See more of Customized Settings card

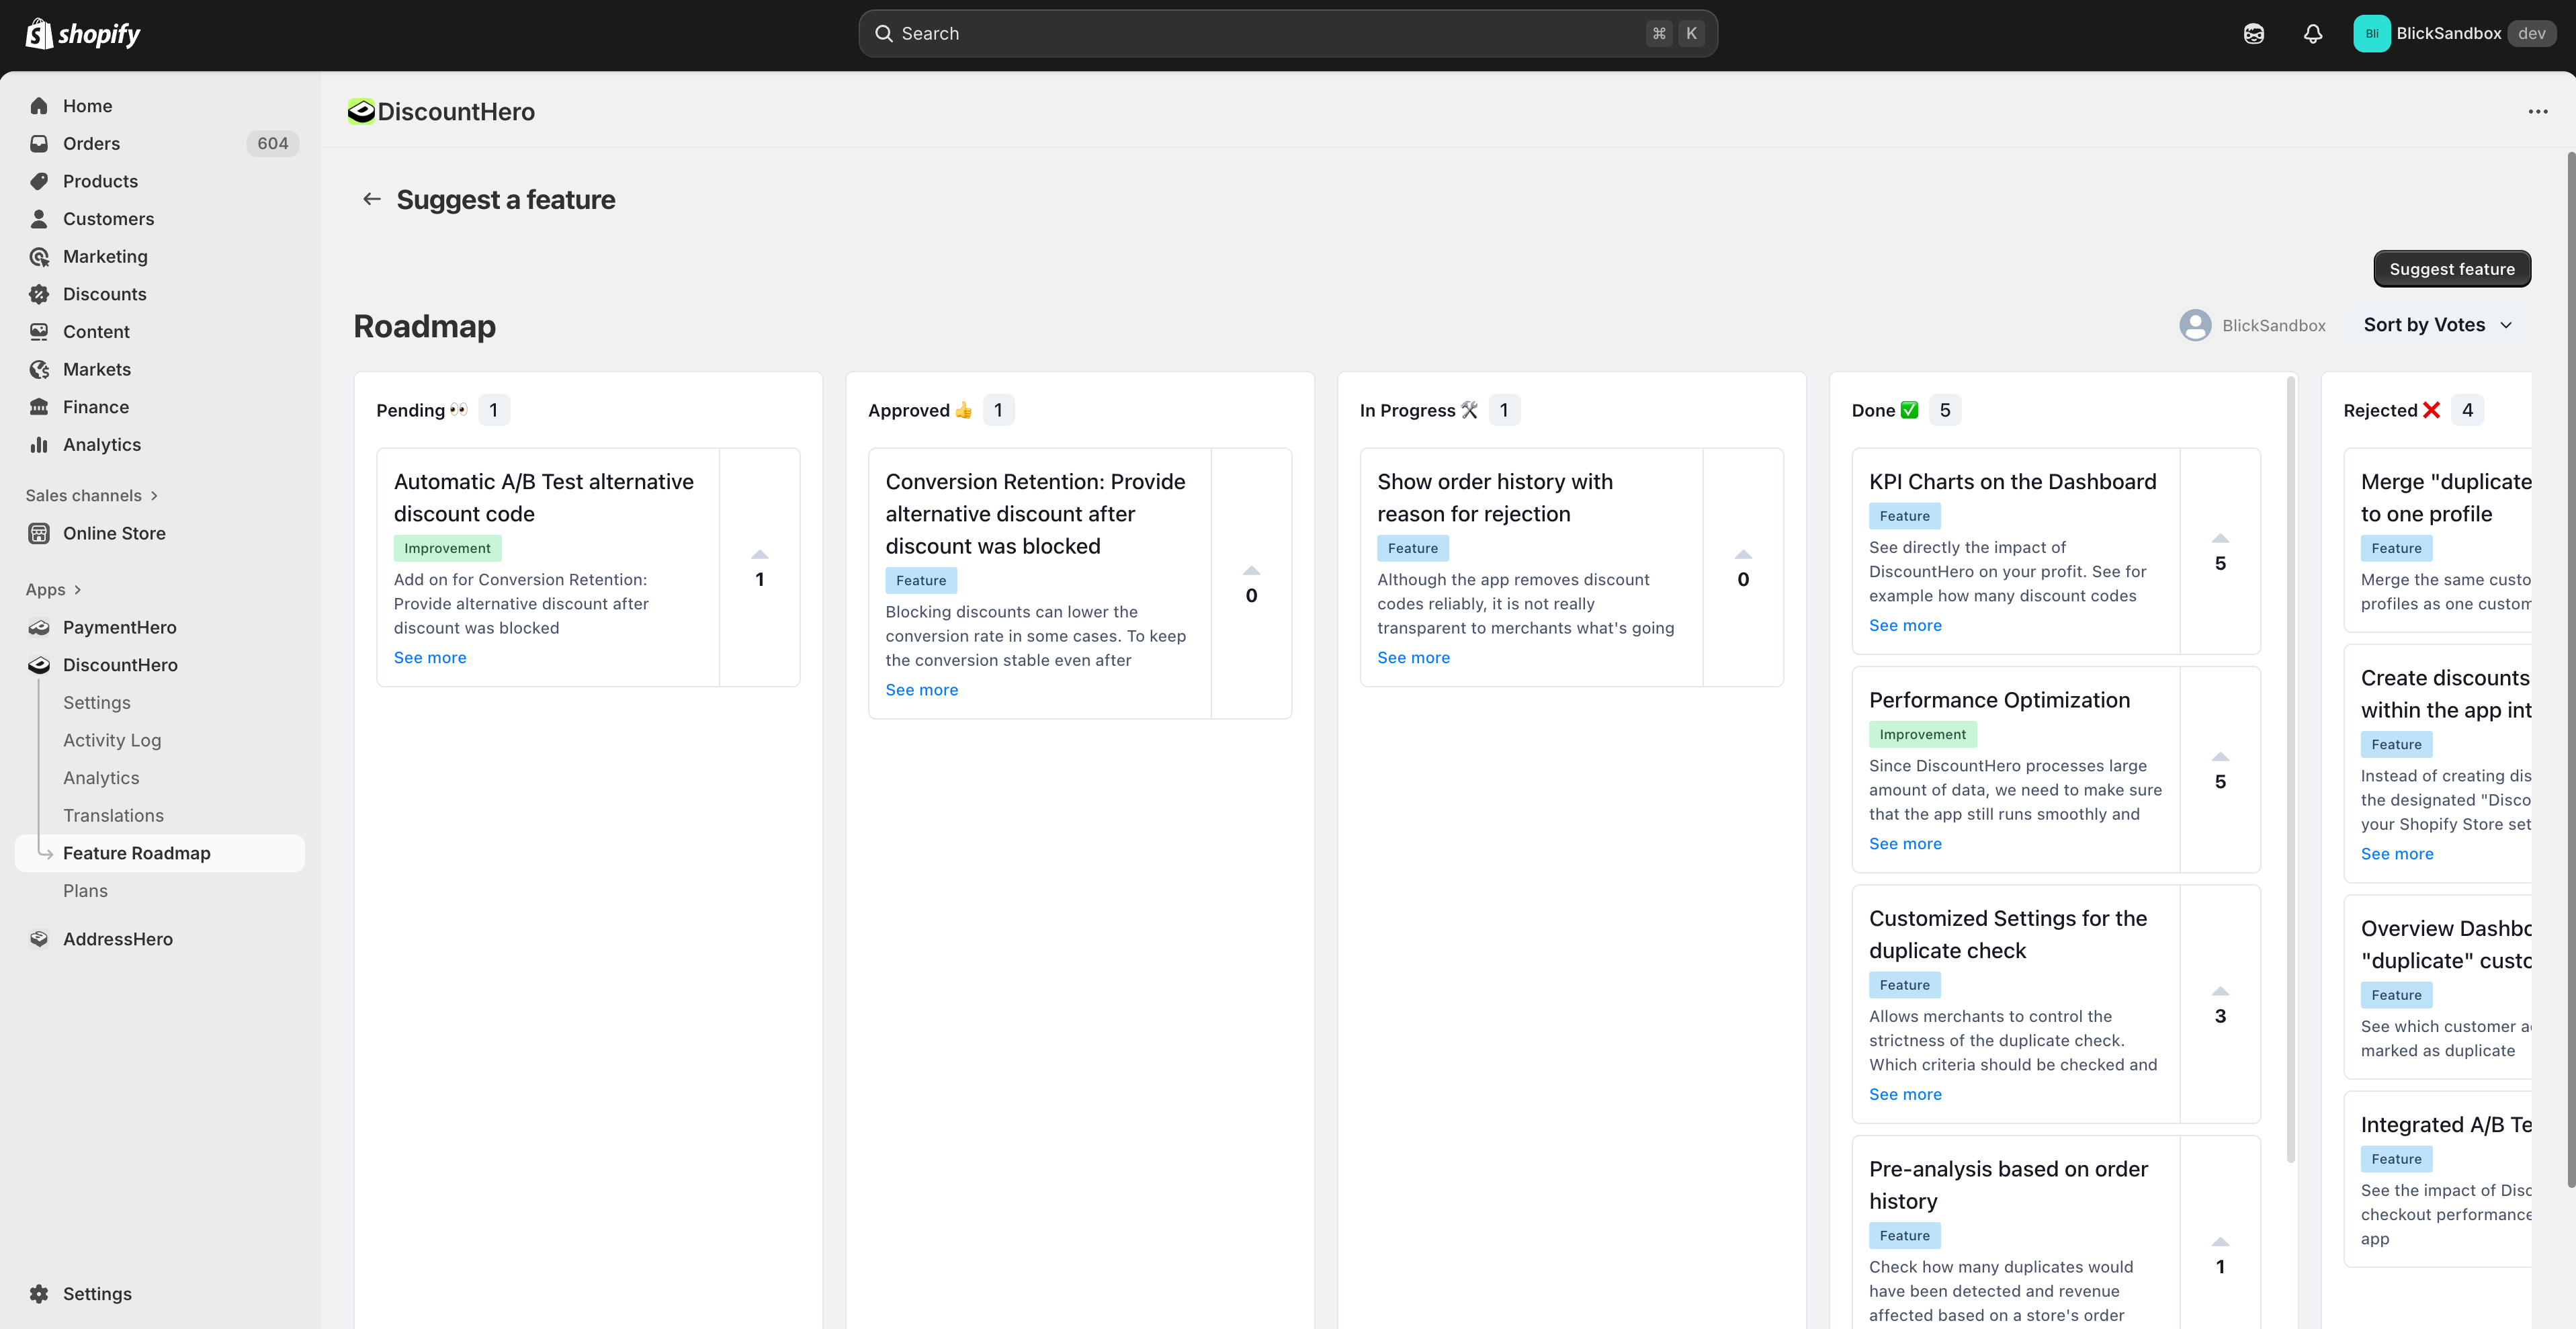point(1905,1095)
